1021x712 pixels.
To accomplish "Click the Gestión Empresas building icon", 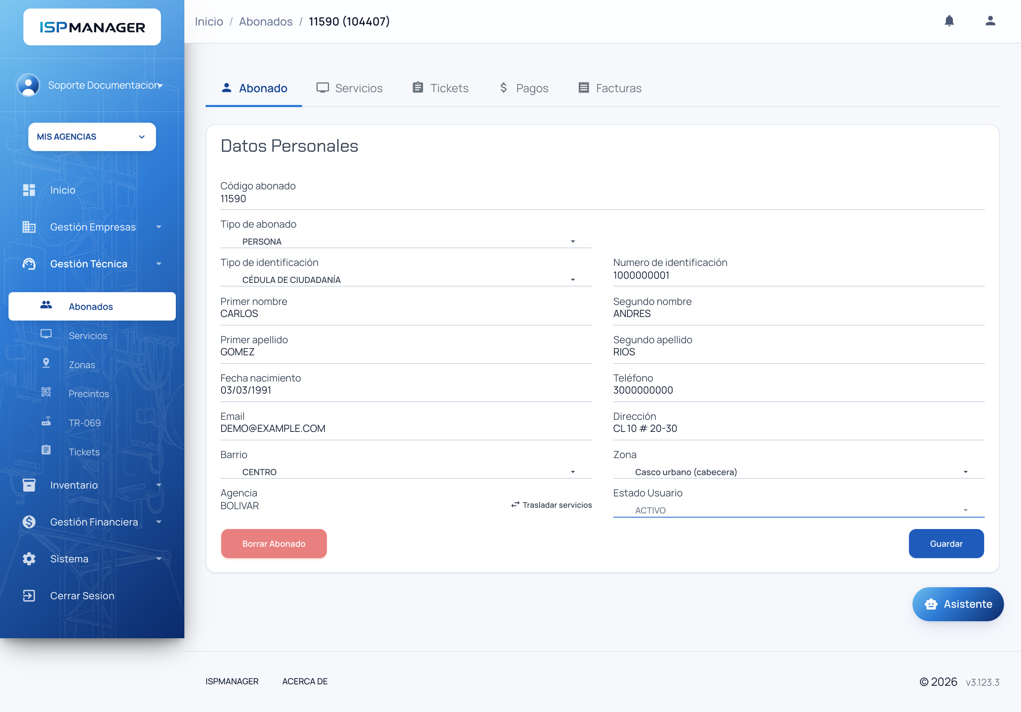I will (29, 227).
